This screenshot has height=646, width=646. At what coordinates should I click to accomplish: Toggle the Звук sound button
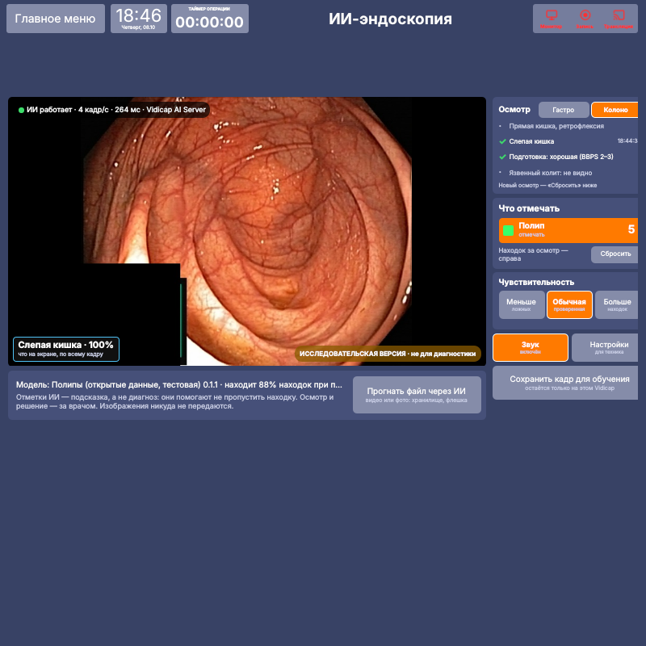(531, 348)
